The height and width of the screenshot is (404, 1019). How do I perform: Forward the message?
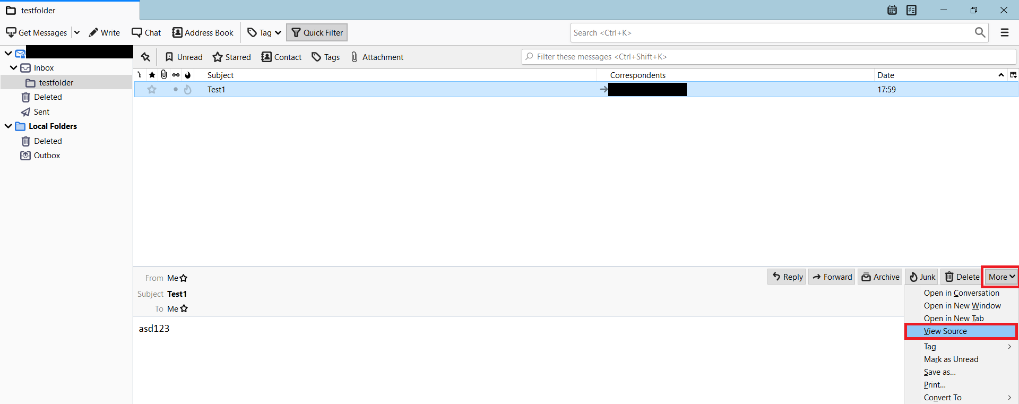832,277
